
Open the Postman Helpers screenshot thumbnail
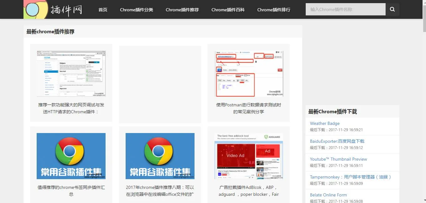pyautogui.click(x=71, y=73)
